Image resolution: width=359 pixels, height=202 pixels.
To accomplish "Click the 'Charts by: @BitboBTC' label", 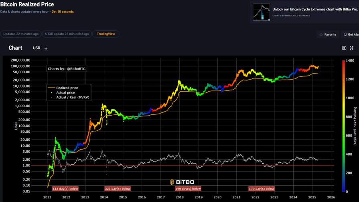I will click(67, 69).
